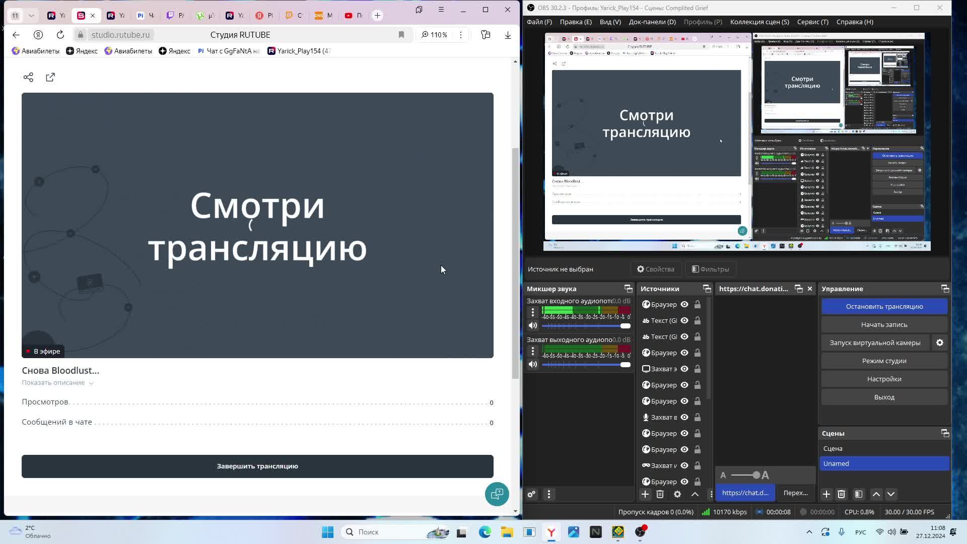The height and width of the screenshot is (544, 967).
Task: Open the Сервис (T) menu
Action: pyautogui.click(x=812, y=22)
